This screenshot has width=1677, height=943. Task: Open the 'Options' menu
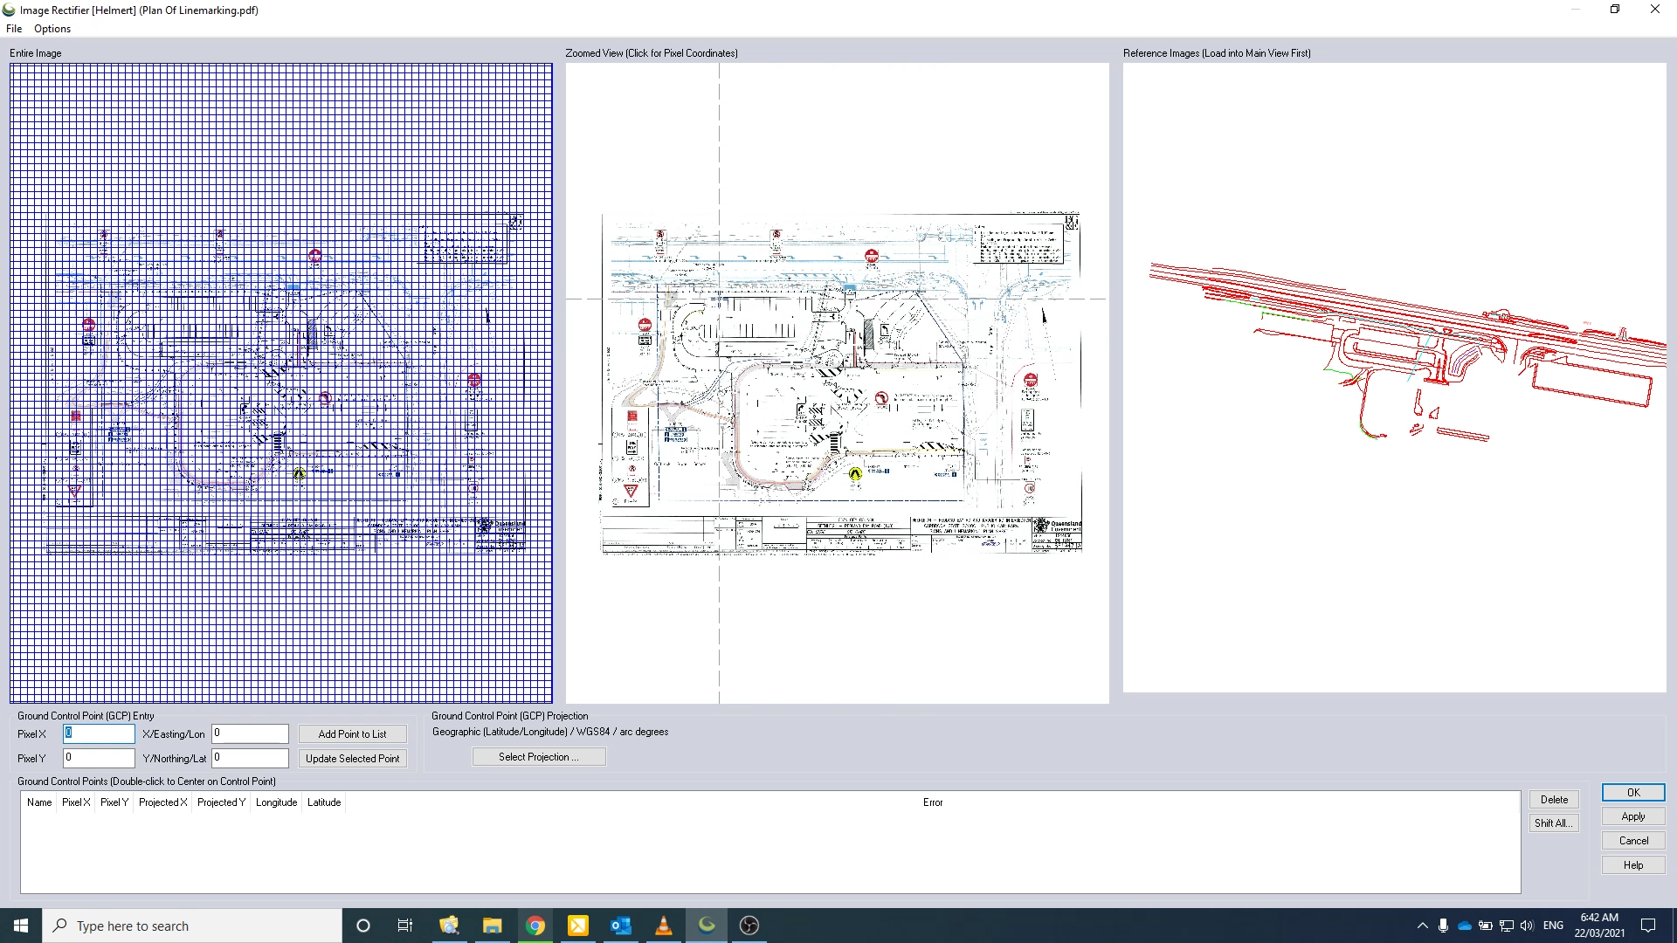52,29
